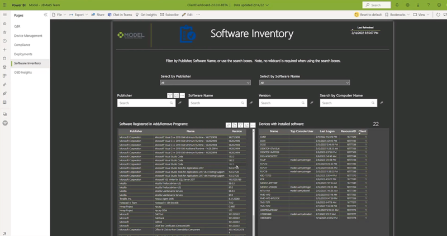Click the Create plus icon in left rail

[4, 50]
